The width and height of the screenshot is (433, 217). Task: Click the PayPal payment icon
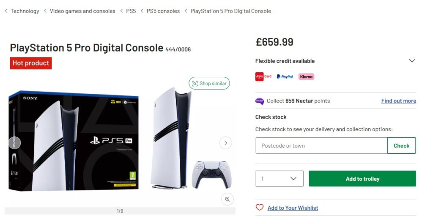(x=285, y=76)
